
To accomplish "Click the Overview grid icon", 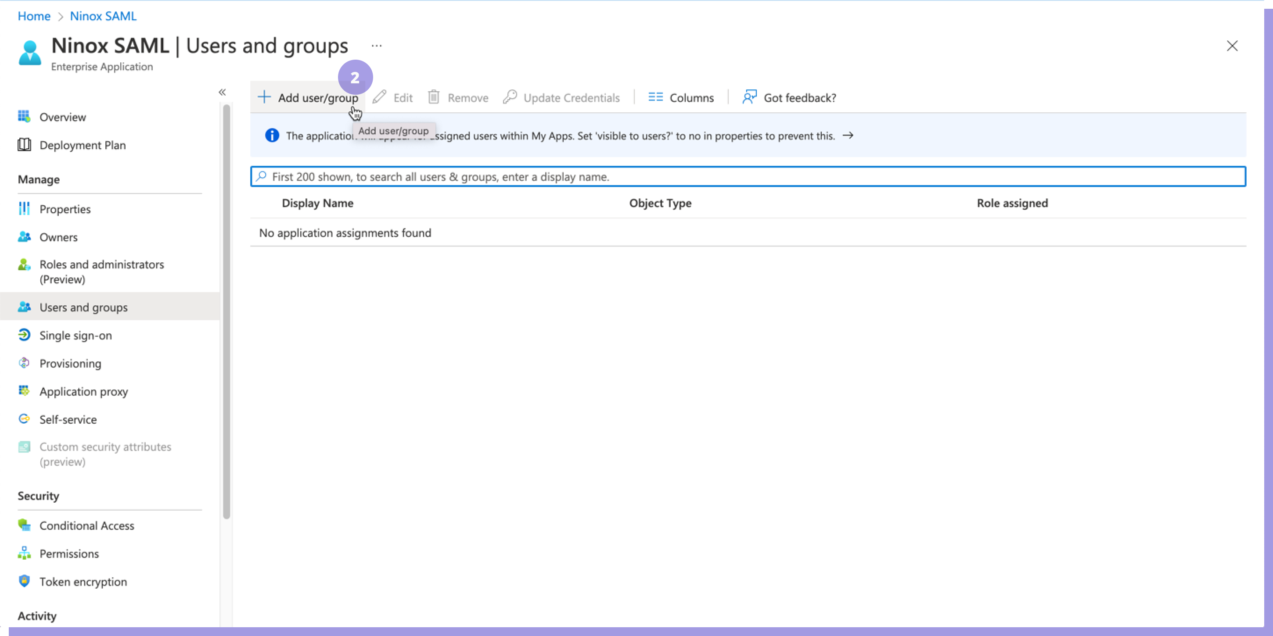I will coord(24,117).
